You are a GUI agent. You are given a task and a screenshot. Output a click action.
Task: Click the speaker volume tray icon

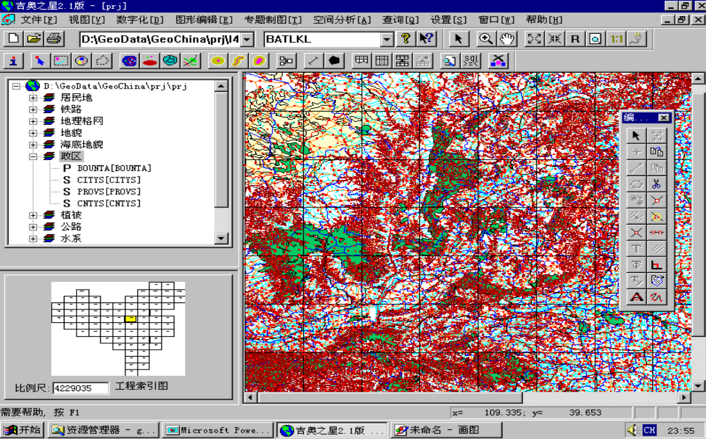633,431
